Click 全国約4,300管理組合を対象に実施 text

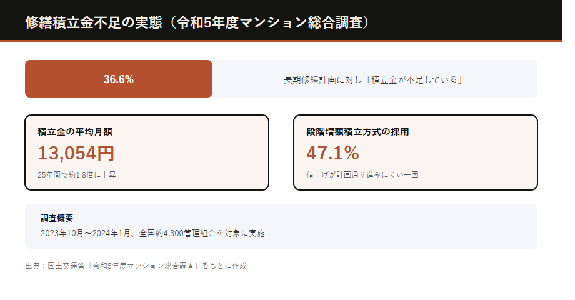click(x=202, y=233)
